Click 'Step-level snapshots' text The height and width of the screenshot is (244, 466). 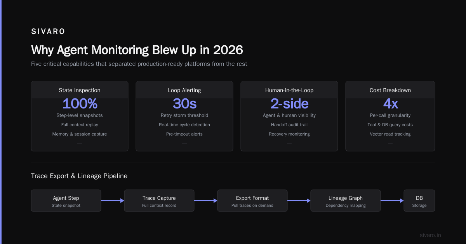click(x=80, y=115)
